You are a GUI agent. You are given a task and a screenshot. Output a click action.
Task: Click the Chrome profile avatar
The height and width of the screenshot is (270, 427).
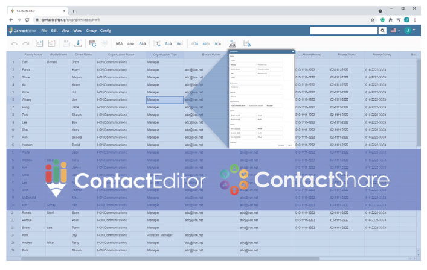[406, 20]
